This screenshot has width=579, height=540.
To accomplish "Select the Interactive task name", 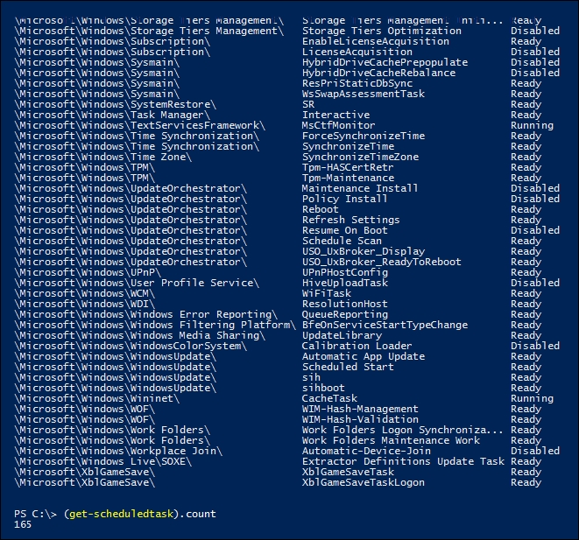I will 335,115.
